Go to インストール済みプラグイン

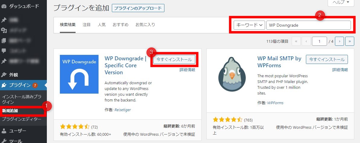[x=21, y=99]
